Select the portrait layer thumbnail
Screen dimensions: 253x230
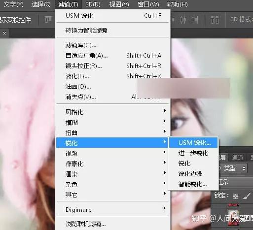point(233,218)
